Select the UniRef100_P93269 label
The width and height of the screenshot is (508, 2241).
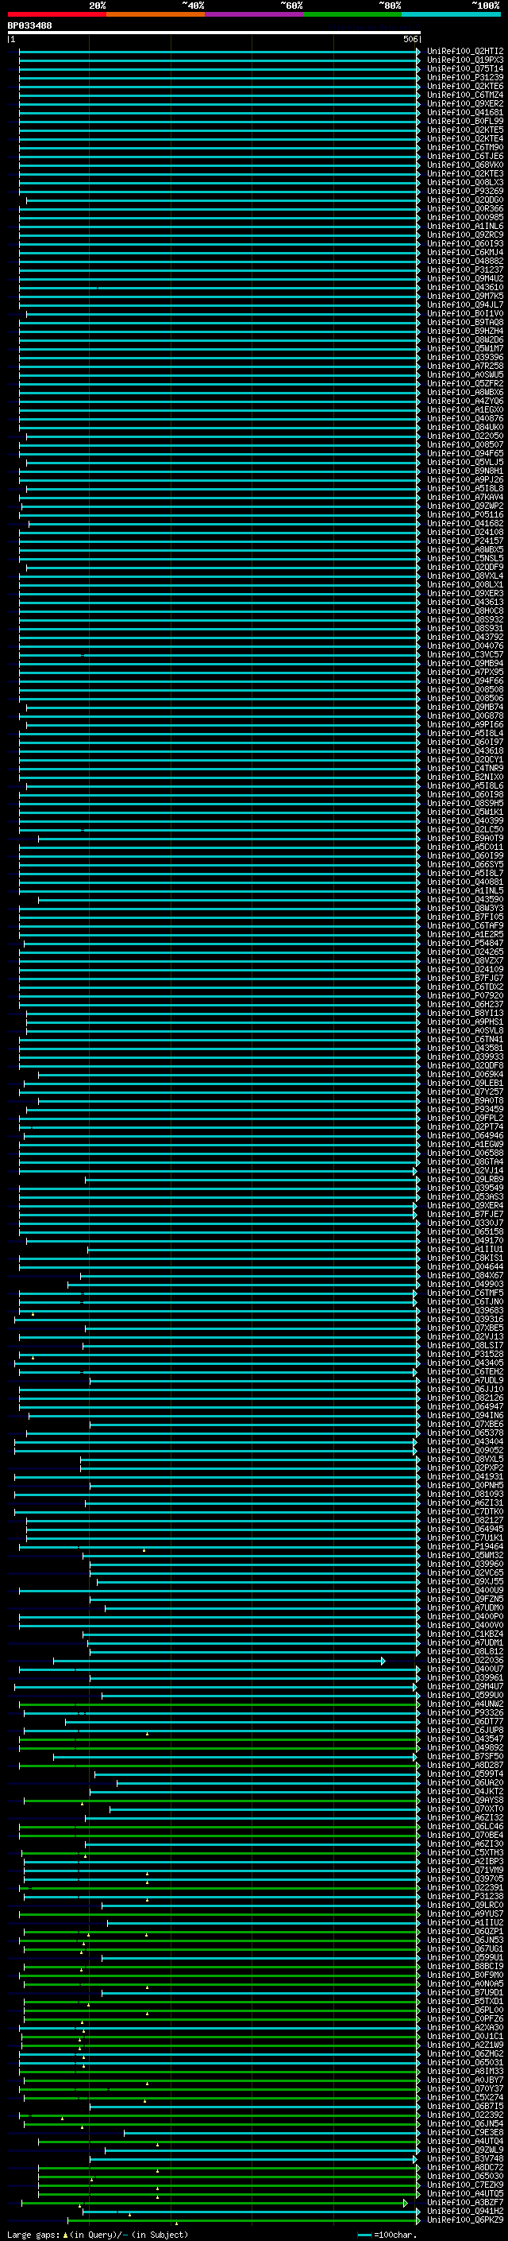coord(465,192)
